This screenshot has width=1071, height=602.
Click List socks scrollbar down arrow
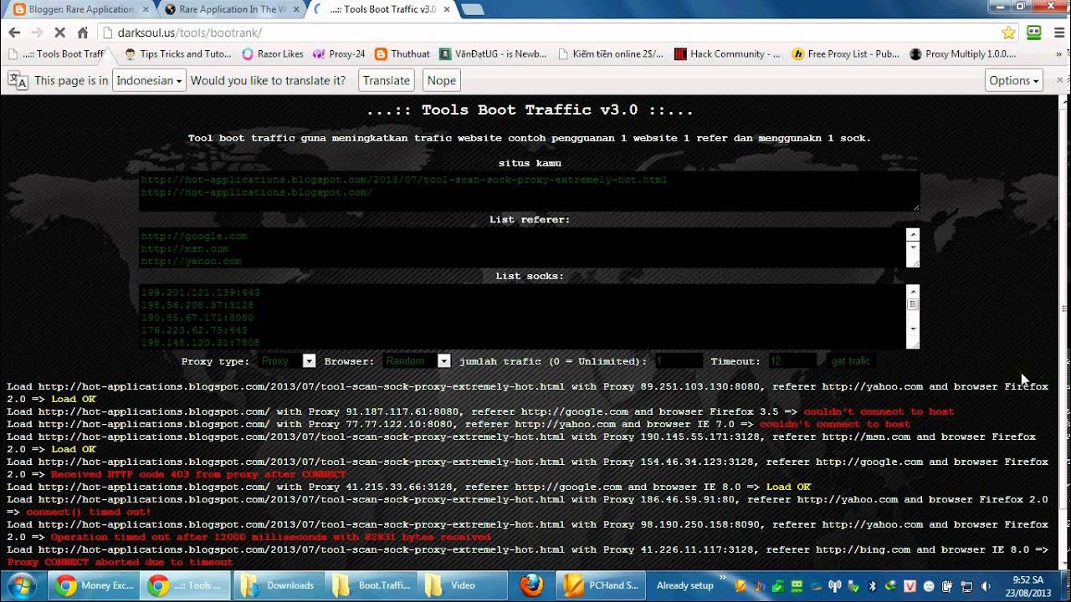click(913, 329)
